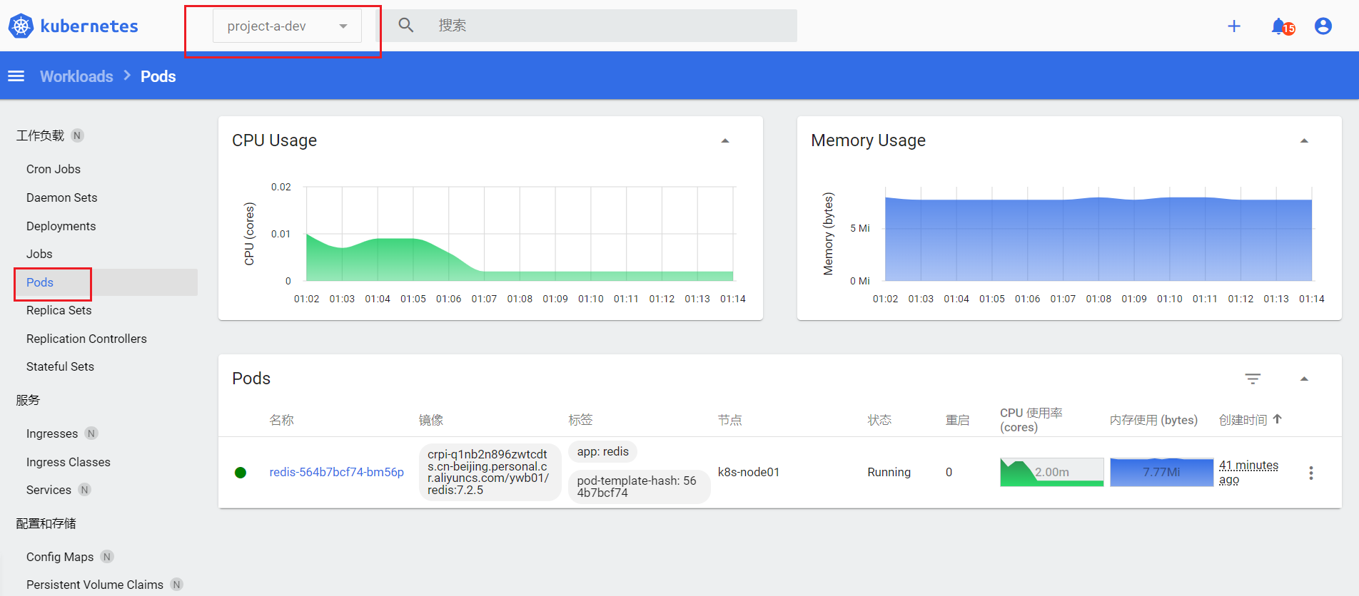
Task: Open the redis pod three-dot actions menu
Action: coord(1310,473)
